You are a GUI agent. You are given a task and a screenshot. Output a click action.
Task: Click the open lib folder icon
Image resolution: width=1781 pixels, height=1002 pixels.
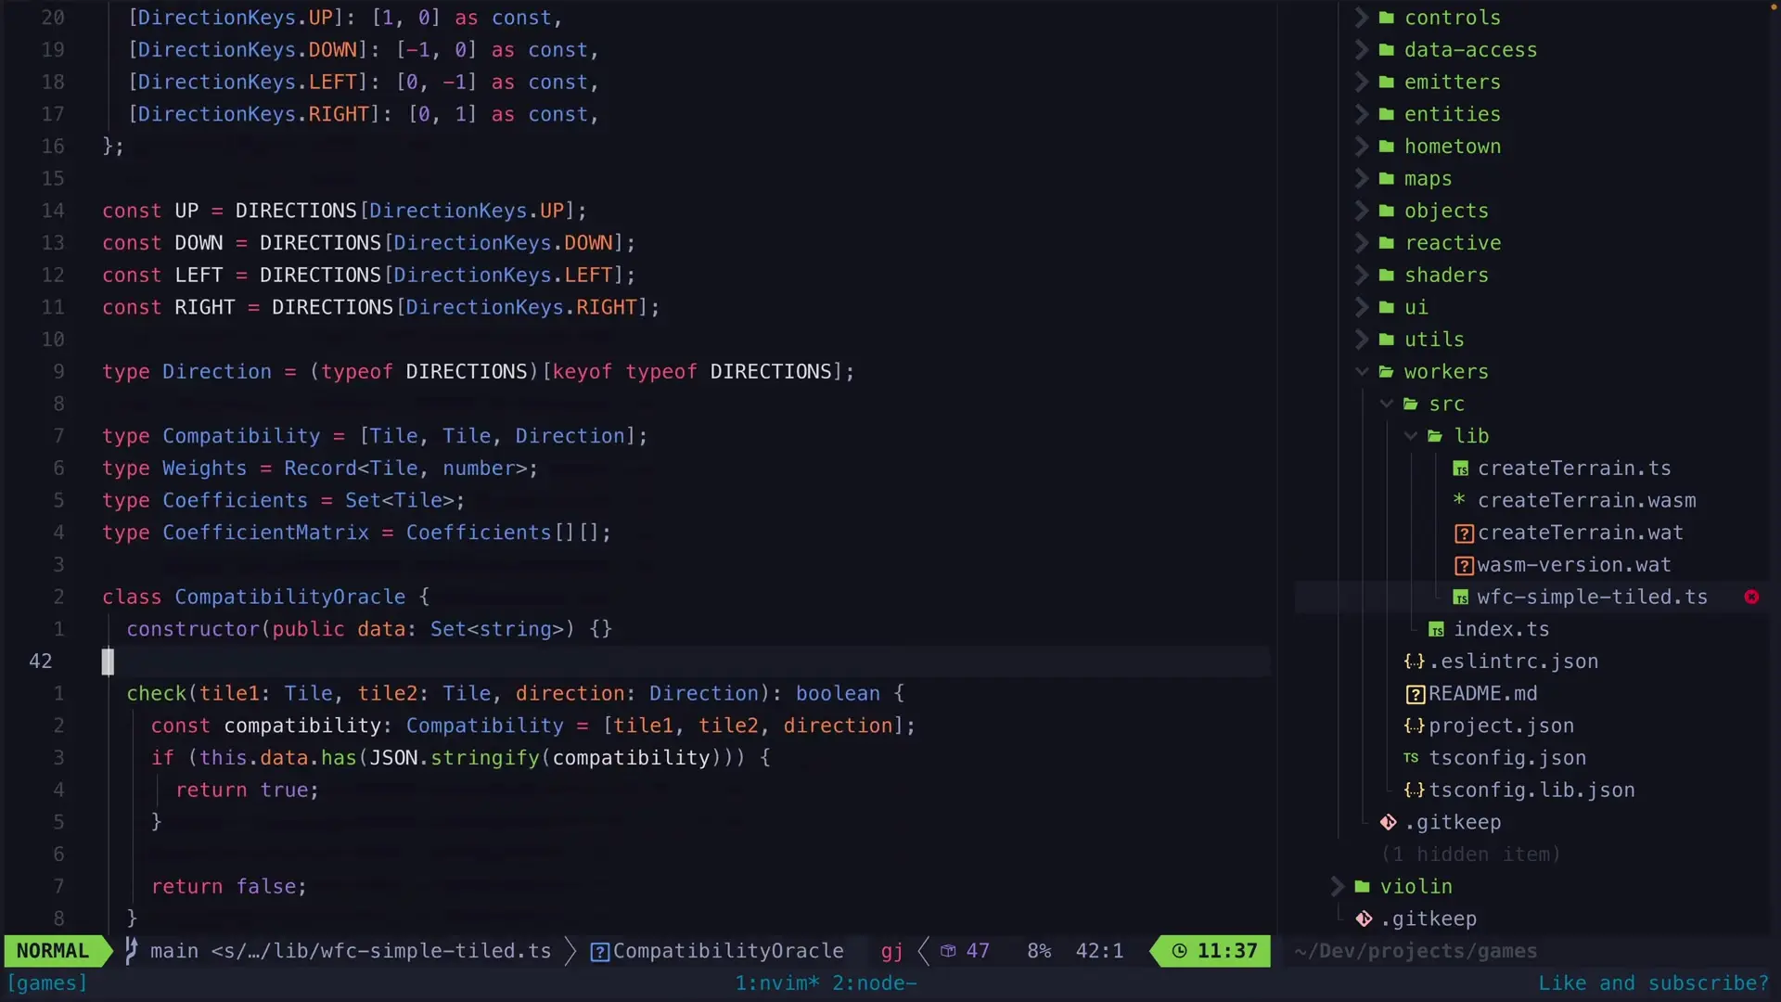(x=1435, y=435)
